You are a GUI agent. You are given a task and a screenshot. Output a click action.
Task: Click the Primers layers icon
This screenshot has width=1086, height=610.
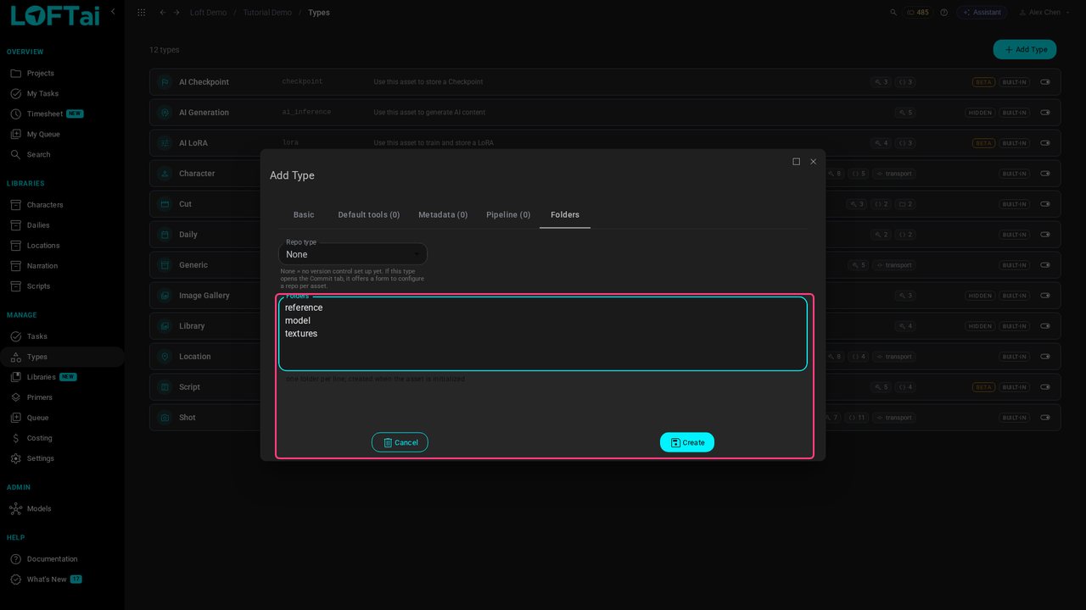15,397
